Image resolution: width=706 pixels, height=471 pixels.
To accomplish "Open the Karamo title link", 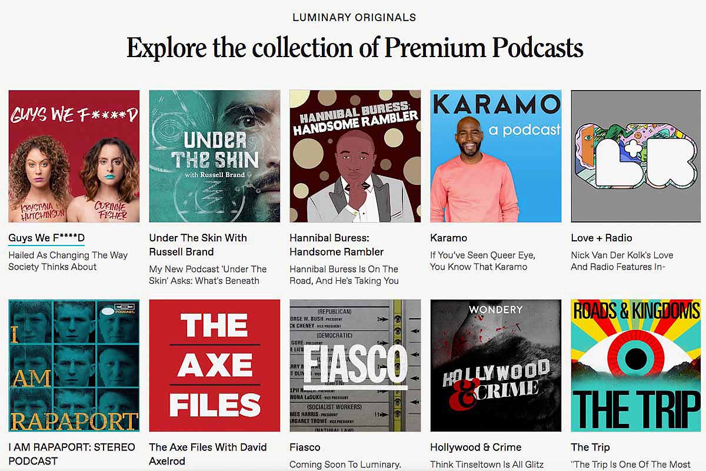I will pos(448,238).
